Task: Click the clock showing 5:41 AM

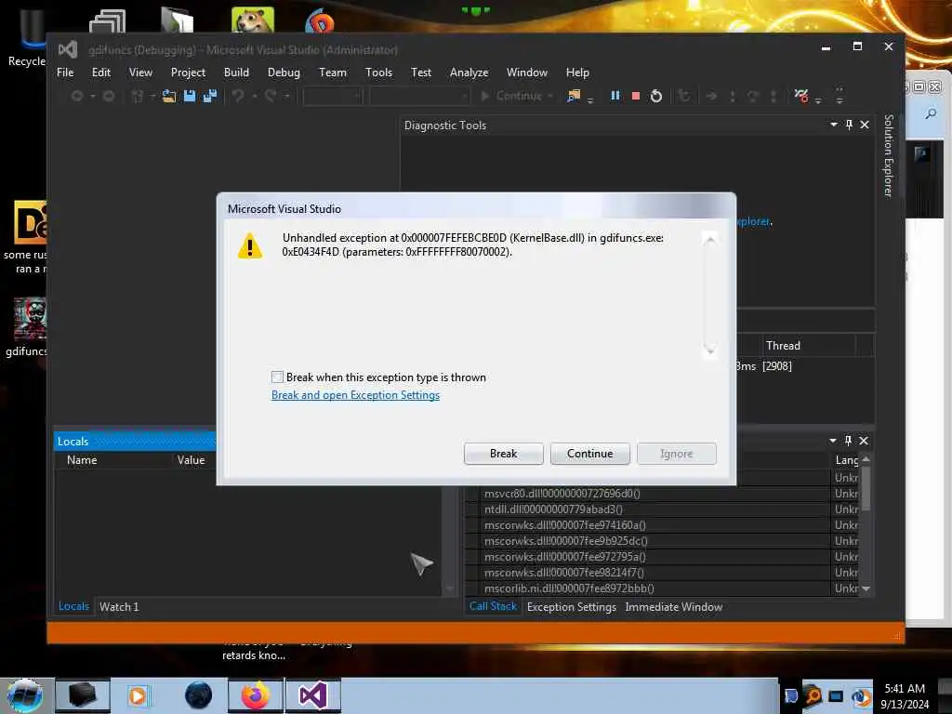Action: [x=905, y=689]
